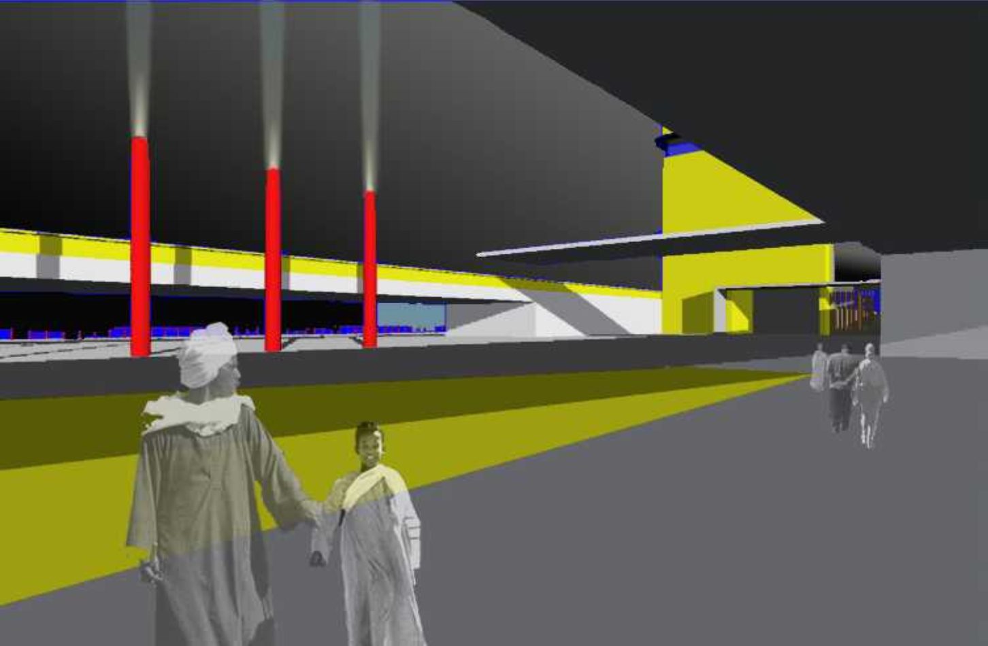Click the child's white robe
The image size is (988, 646).
pos(378,558)
